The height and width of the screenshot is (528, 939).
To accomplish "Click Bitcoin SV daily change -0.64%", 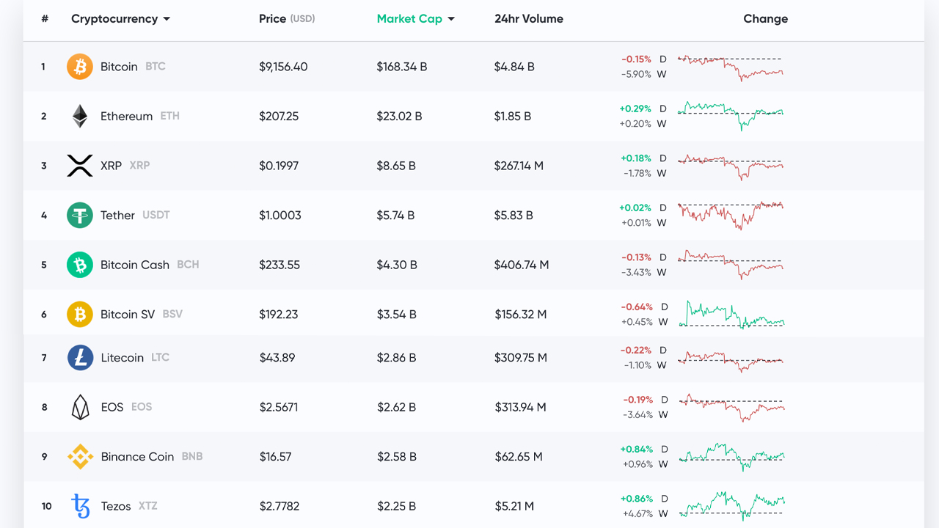I will point(637,307).
